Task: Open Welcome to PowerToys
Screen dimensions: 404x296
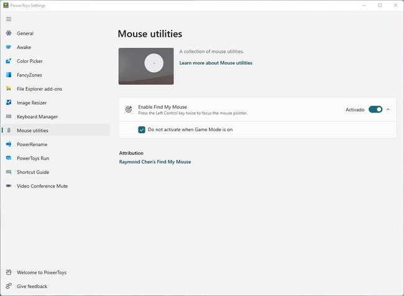Action: coord(56,272)
